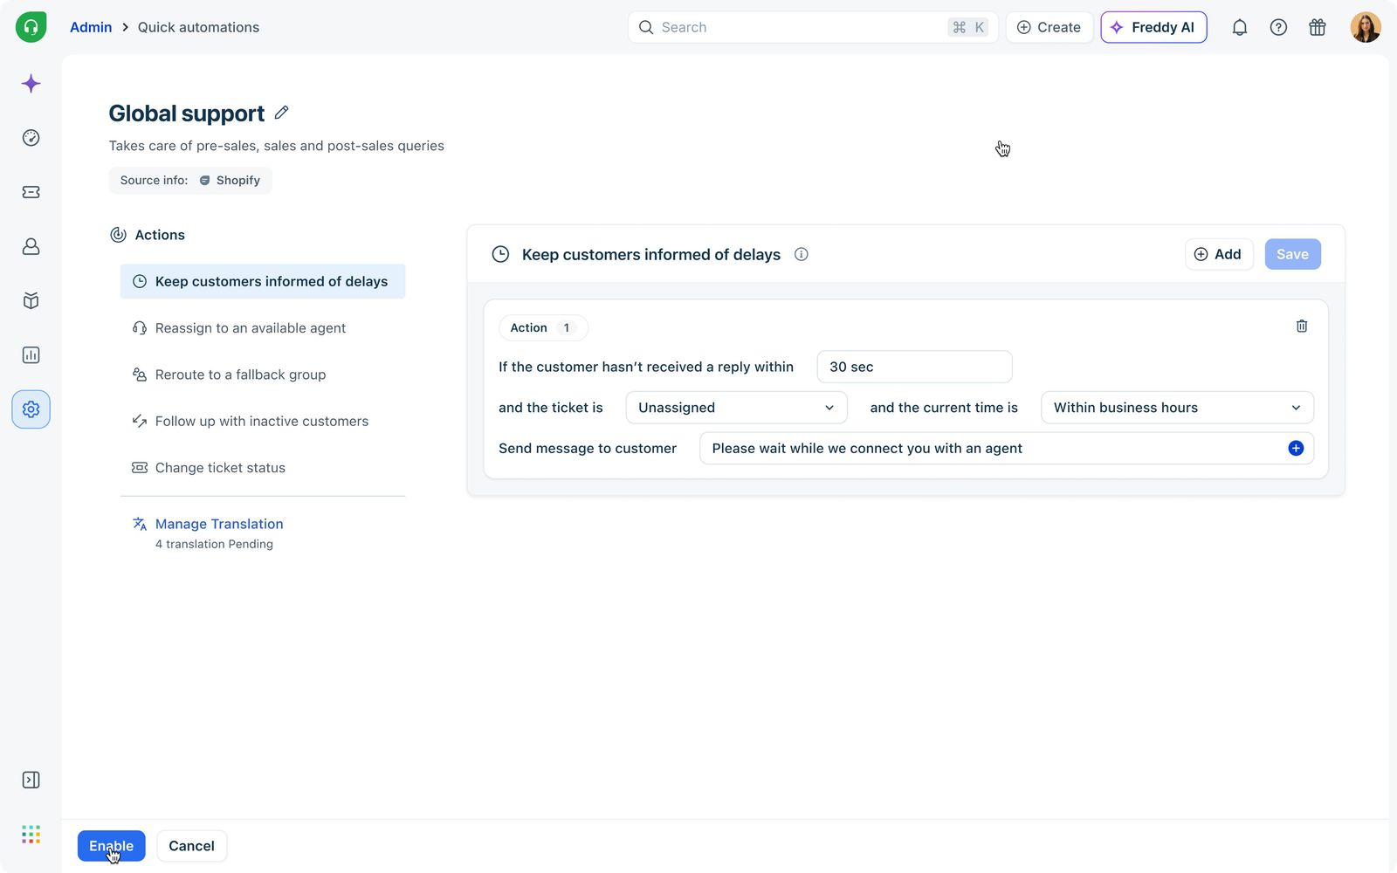Click the customer message text field
Image resolution: width=1397 pixels, height=873 pixels.
tap(1006, 448)
